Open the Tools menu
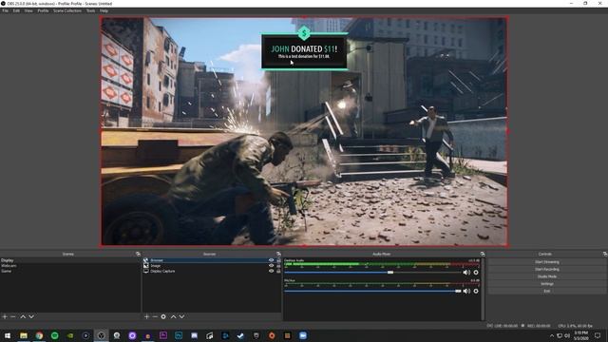608x342 pixels. (90, 10)
